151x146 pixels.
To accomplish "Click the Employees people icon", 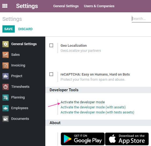I will pyautogui.click(x=5, y=108).
